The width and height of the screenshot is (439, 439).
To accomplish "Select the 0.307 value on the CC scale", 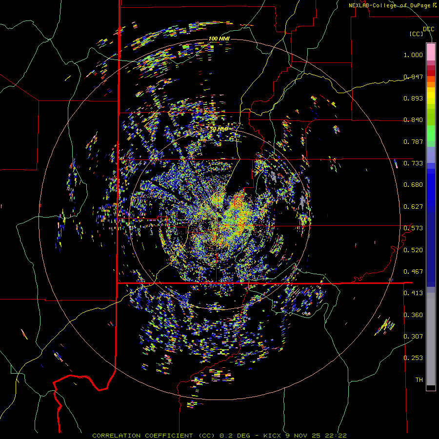I will click(413, 337).
